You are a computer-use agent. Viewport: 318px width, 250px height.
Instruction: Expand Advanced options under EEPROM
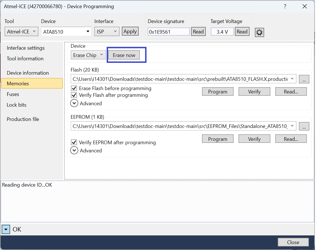(x=74, y=150)
